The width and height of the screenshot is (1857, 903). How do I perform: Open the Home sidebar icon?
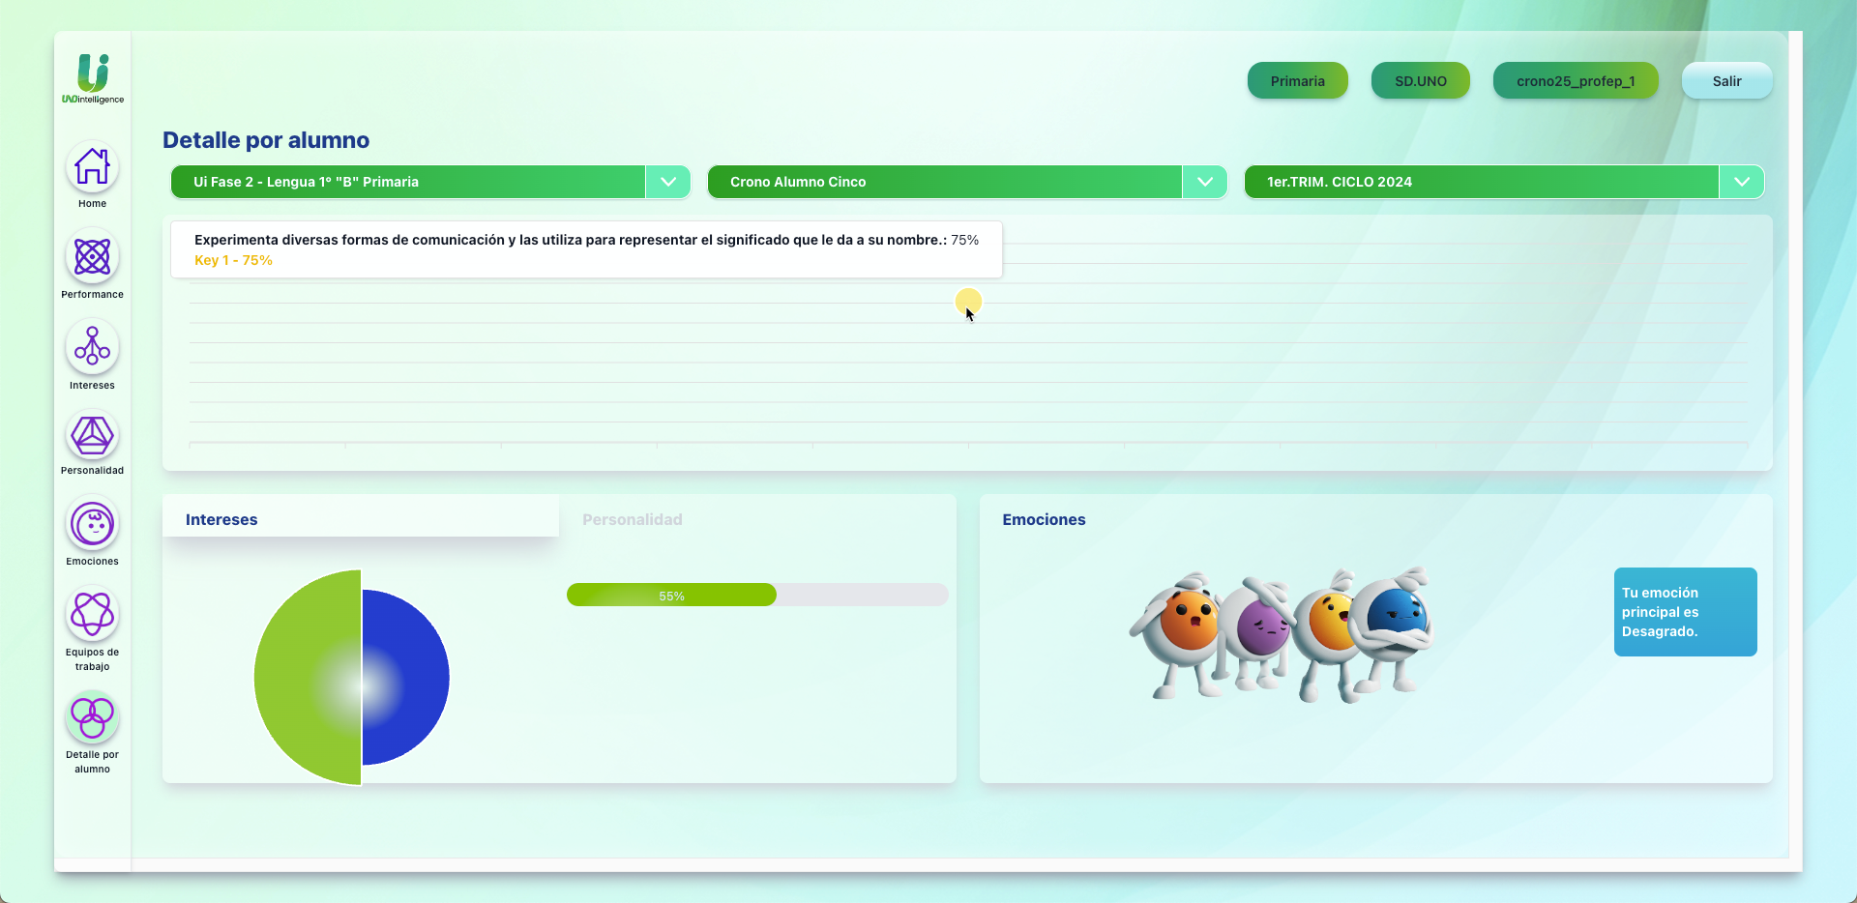click(x=92, y=167)
